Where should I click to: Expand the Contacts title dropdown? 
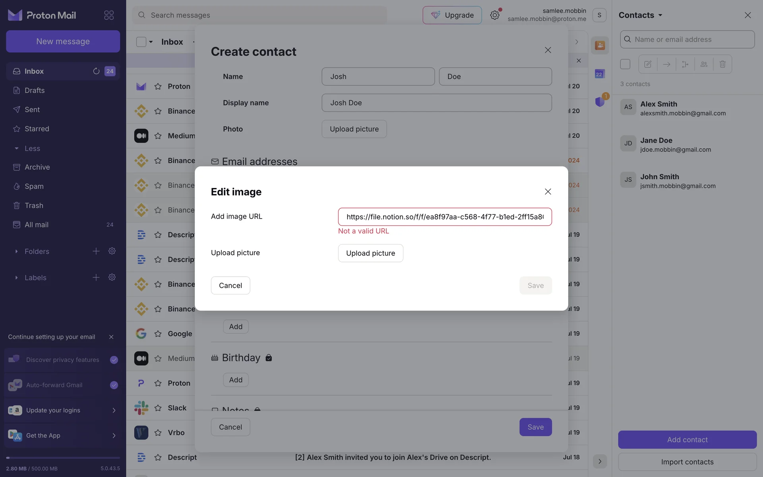click(x=641, y=15)
